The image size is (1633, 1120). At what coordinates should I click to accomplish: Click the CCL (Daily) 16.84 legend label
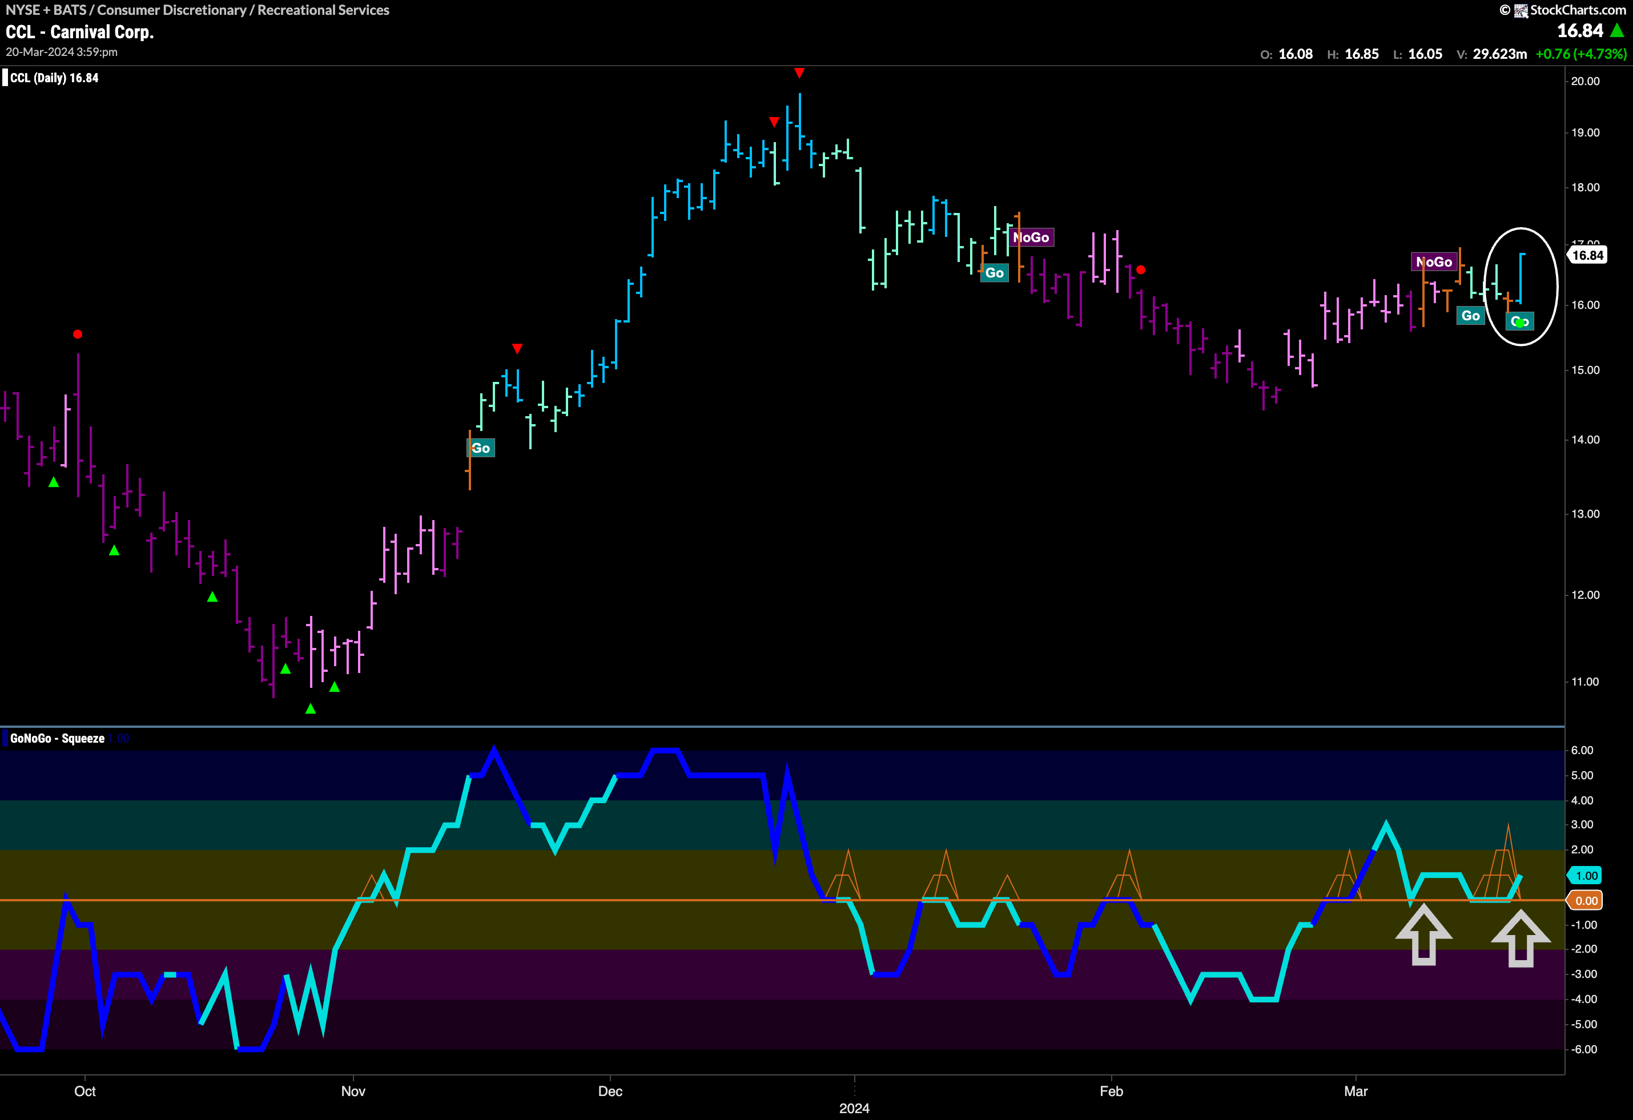tap(54, 78)
